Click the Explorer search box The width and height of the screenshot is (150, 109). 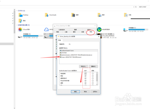144,7
